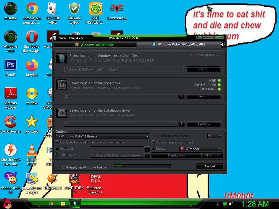279x209 pixels.
Task: Click the 1:28 AM taskbar clock
Action: 255,204
